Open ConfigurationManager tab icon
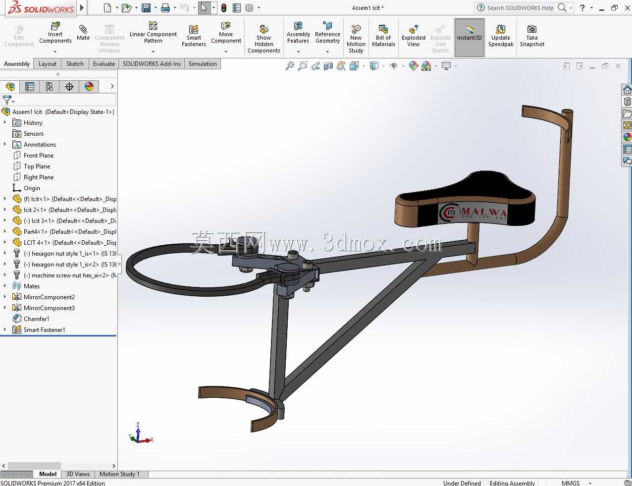The width and height of the screenshot is (632, 486). point(50,87)
